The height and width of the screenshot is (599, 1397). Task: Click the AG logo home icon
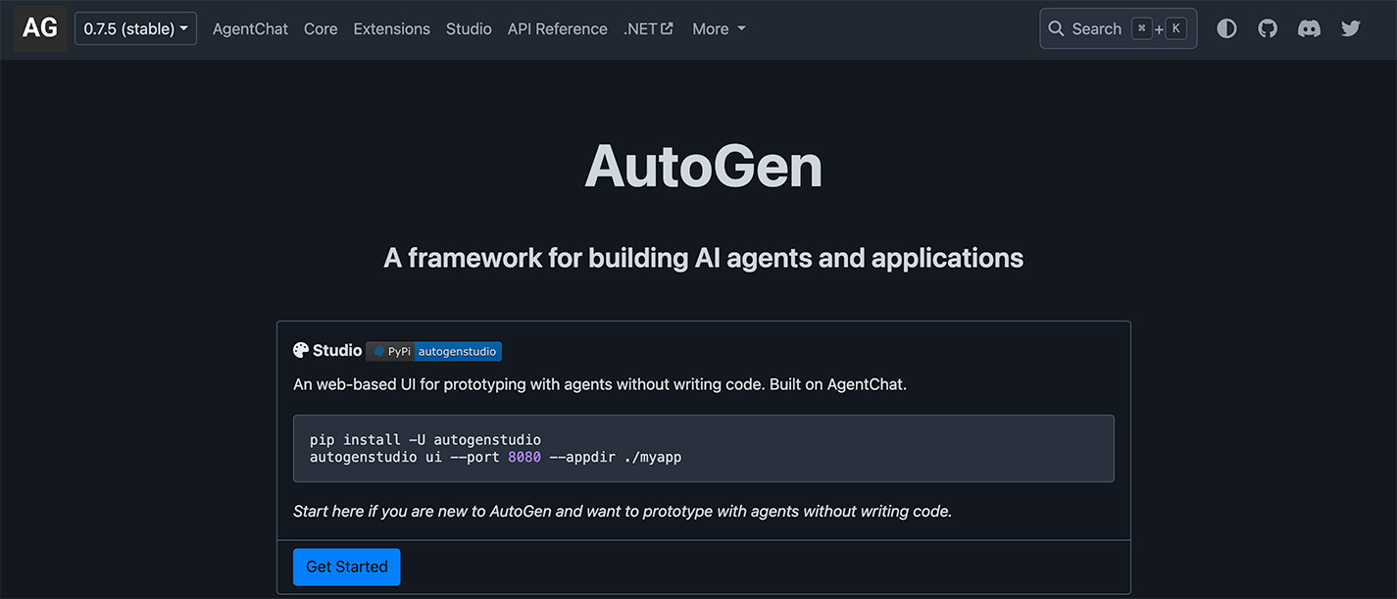[x=40, y=28]
